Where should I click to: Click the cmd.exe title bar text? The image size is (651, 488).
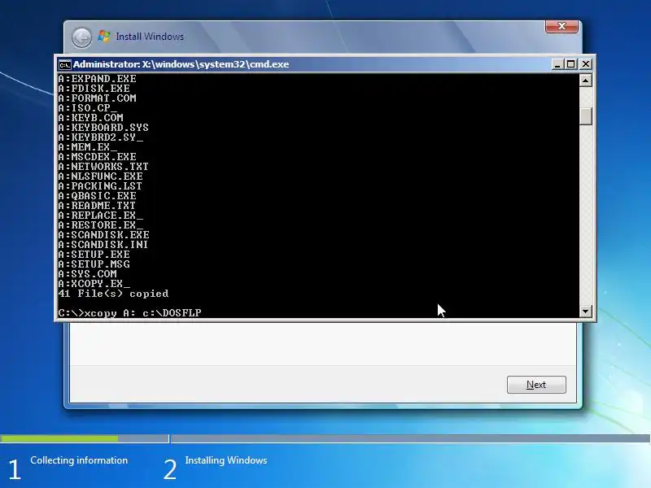click(x=181, y=64)
